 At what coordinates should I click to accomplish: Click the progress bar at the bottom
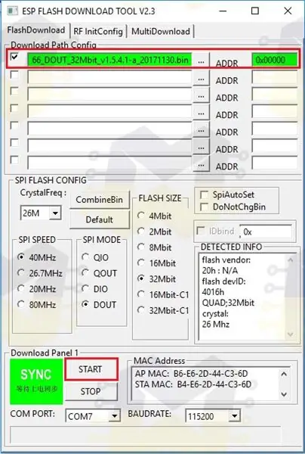click(x=145, y=434)
